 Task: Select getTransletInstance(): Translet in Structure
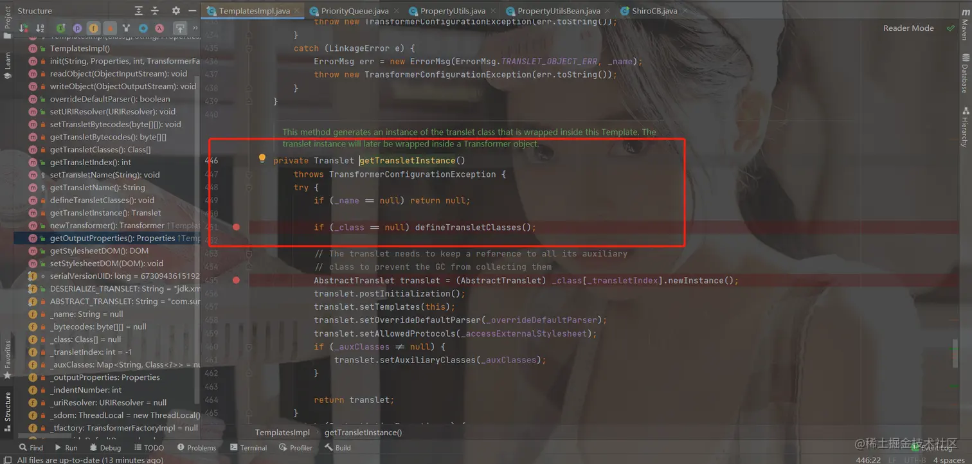point(107,213)
